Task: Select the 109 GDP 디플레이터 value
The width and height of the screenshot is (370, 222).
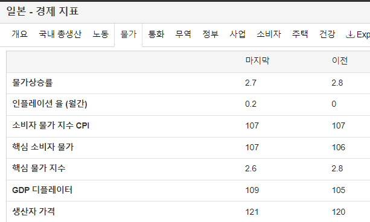Action: 252,190
